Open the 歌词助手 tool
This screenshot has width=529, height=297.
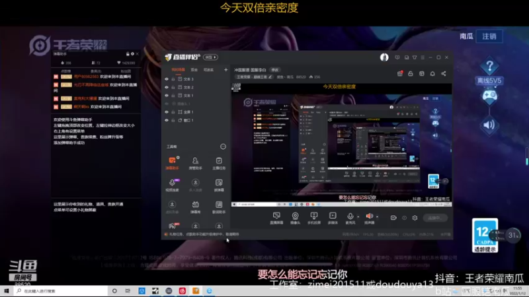click(x=219, y=207)
